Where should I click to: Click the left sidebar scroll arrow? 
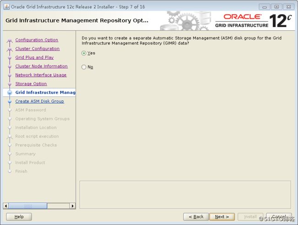6,206
